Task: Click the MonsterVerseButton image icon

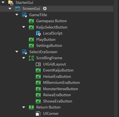Action: 38,89
